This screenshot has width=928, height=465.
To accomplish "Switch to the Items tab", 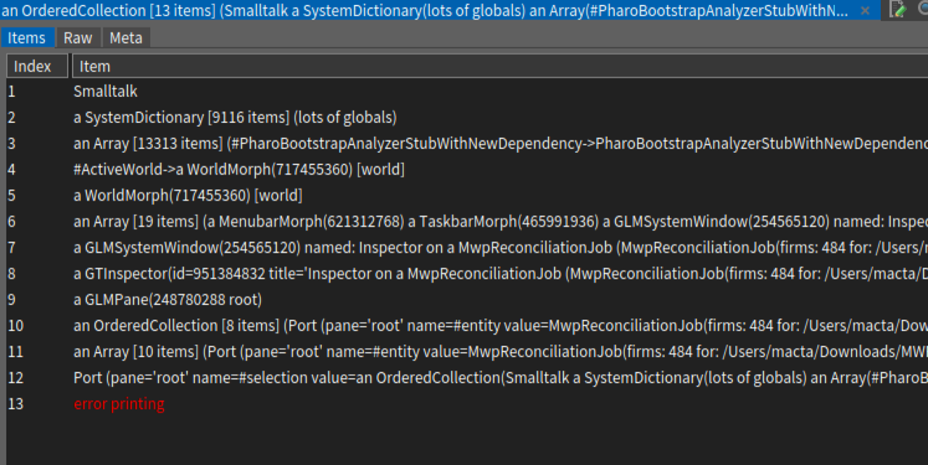I will click(27, 38).
